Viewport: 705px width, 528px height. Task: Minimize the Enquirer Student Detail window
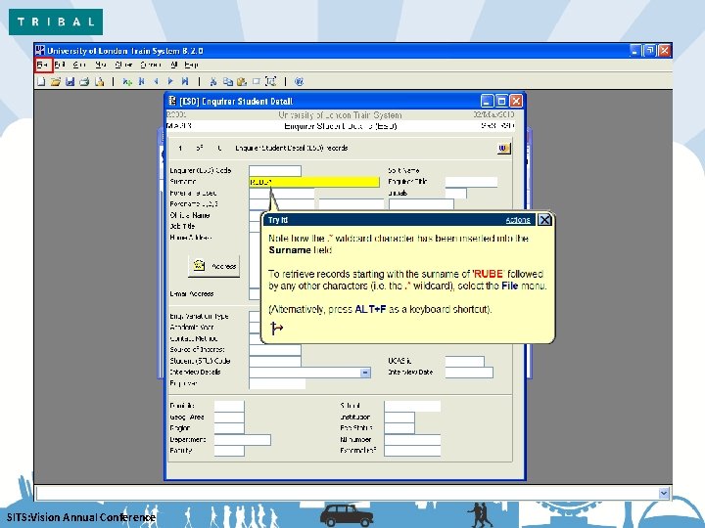pyautogui.click(x=487, y=101)
